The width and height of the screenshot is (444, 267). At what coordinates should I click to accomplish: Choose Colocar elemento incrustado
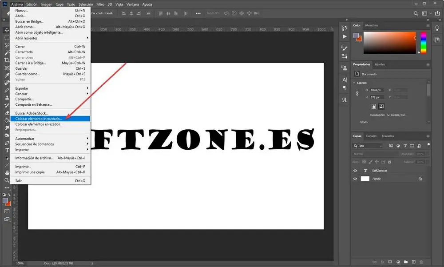point(50,119)
